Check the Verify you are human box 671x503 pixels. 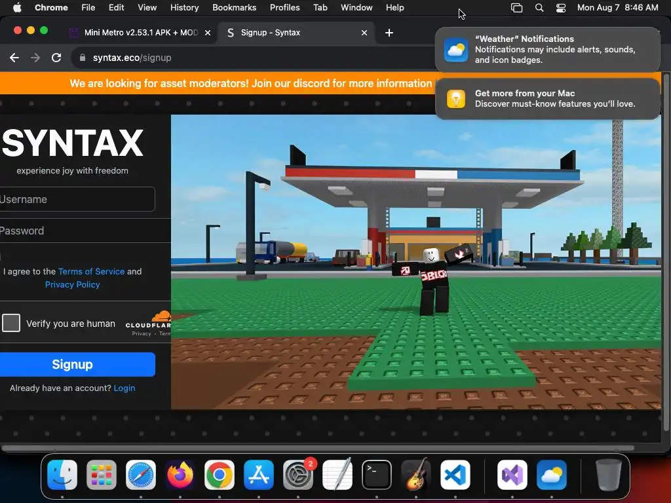pos(11,323)
